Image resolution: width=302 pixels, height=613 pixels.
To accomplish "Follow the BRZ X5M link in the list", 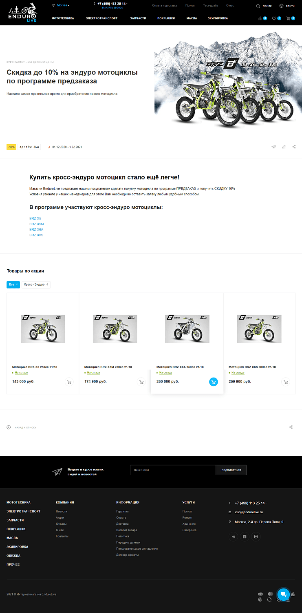I will click(37, 224).
